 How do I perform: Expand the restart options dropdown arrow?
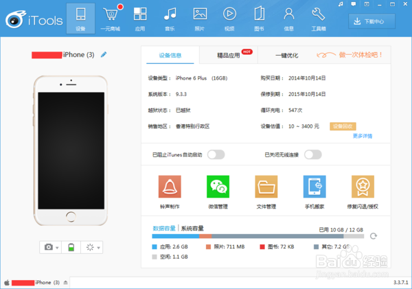tap(98, 248)
